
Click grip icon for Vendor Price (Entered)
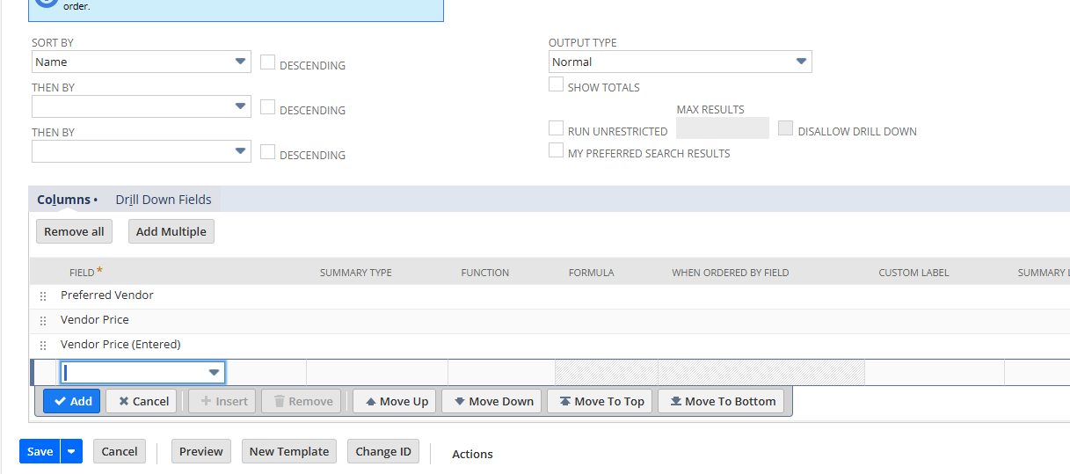click(43, 346)
